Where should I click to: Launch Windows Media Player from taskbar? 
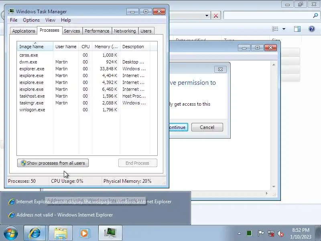(85, 233)
